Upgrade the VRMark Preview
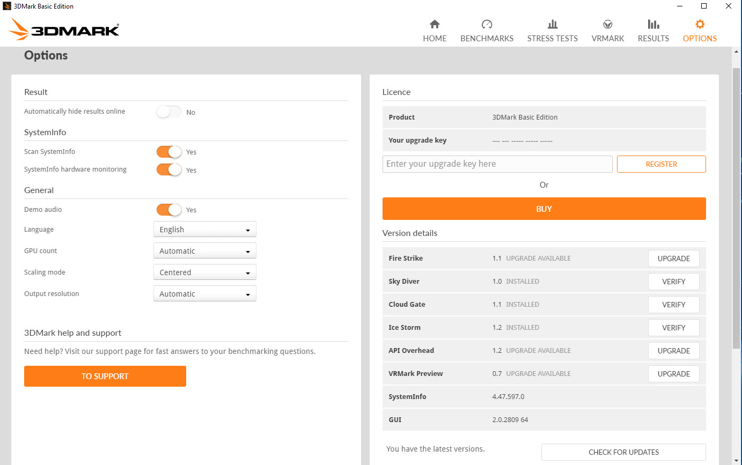742x465 pixels. [674, 374]
